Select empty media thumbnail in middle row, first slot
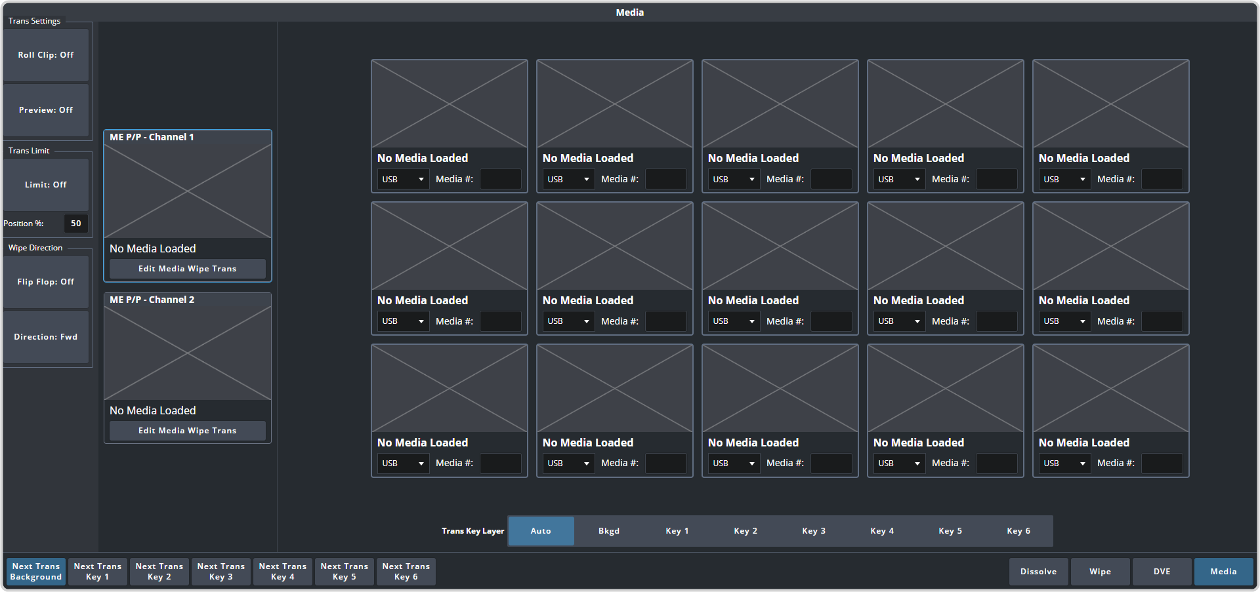 [450, 247]
